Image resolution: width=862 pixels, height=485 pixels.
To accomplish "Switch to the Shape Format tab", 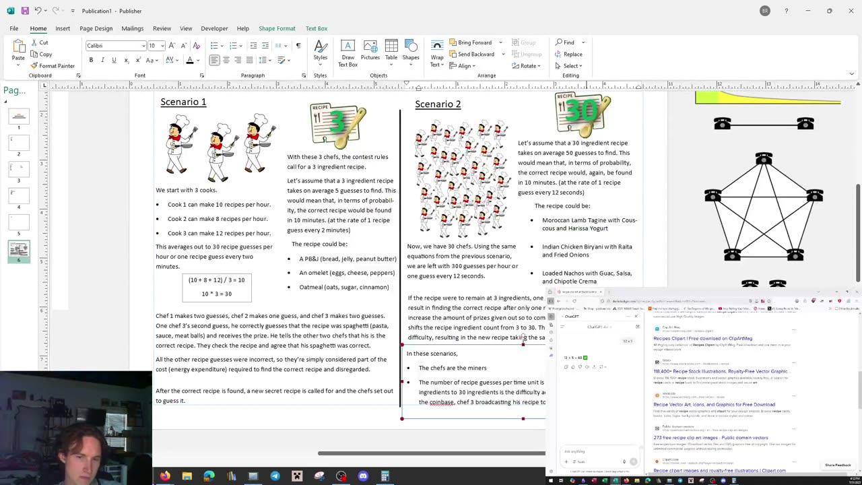I will click(x=277, y=28).
